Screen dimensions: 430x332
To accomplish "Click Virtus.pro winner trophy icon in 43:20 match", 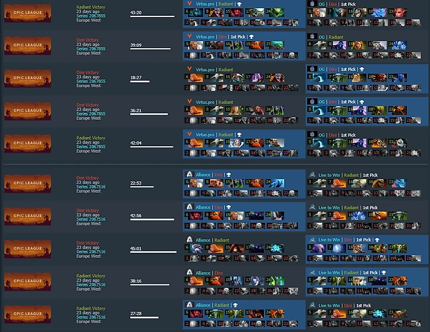I will coord(239,4).
